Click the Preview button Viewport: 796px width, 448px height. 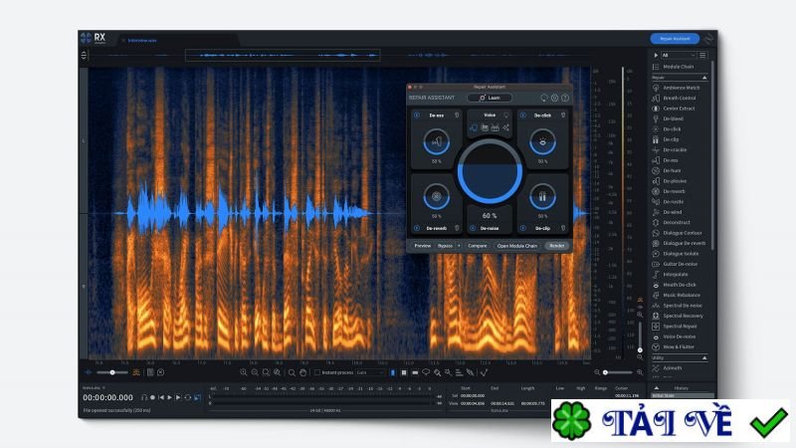422,246
